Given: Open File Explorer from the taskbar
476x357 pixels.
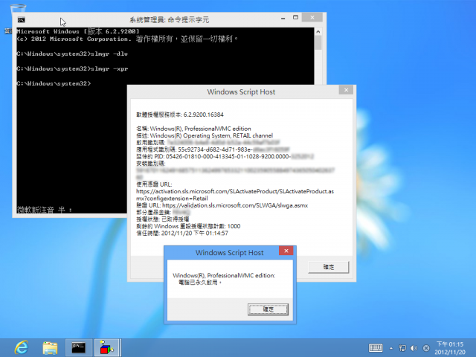Looking at the screenshot, I should pyautogui.click(x=50, y=348).
